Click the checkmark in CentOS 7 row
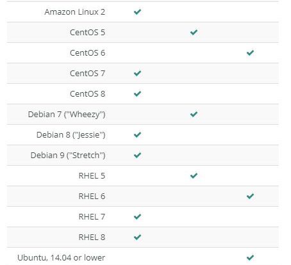The image size is (291, 265). point(137,73)
